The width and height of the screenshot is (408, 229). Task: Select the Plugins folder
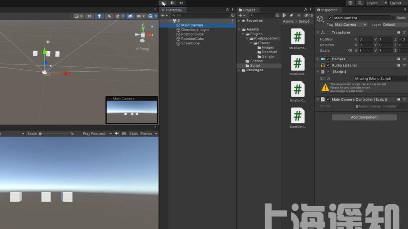pyautogui.click(x=256, y=34)
